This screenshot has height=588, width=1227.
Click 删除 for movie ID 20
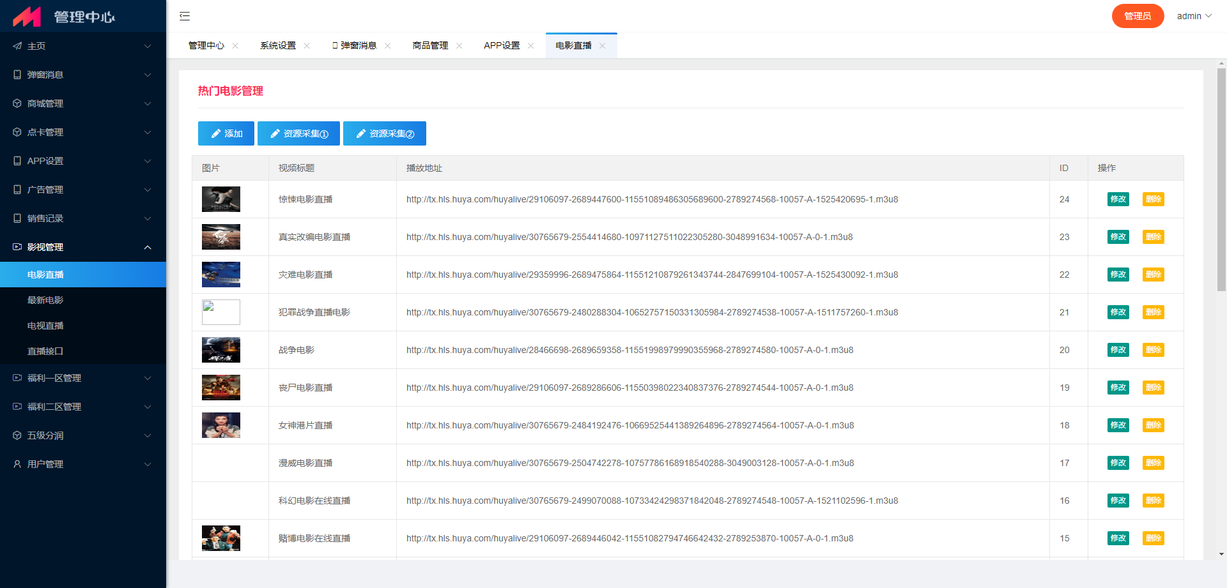tap(1153, 350)
